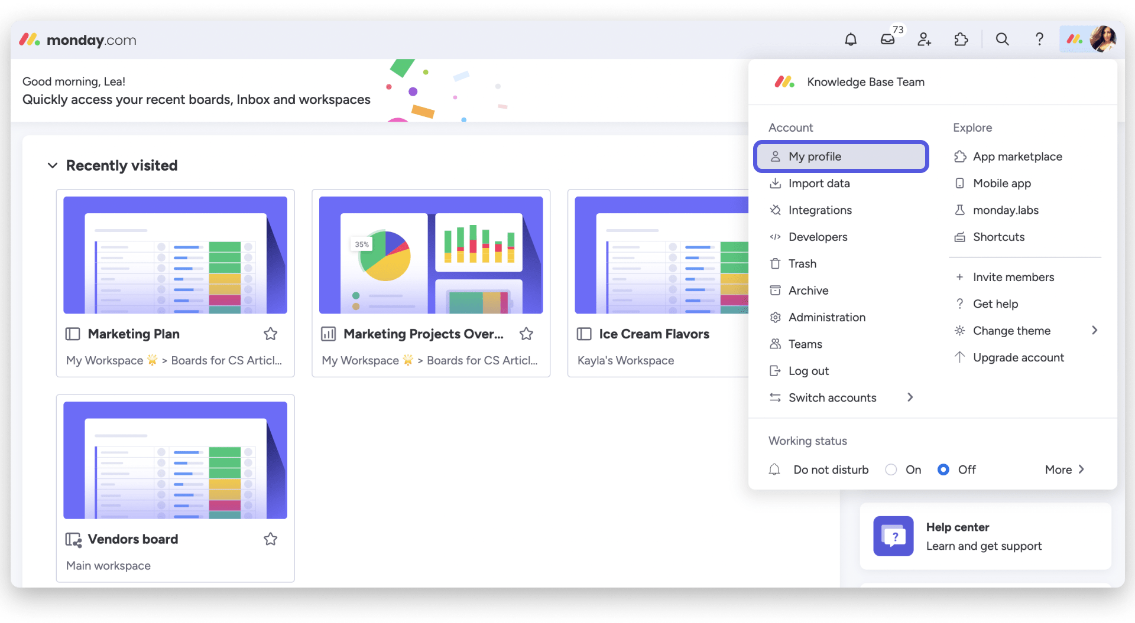The width and height of the screenshot is (1135, 623).
Task: Click the Knowledge Base Team account name
Action: click(x=866, y=82)
